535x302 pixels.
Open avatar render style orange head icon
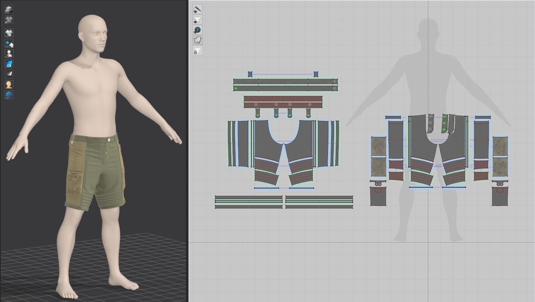[x=9, y=84]
